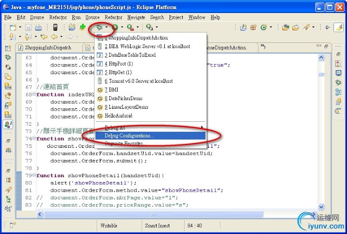Open the Search toolbar dropdown arrow

click(313, 27)
